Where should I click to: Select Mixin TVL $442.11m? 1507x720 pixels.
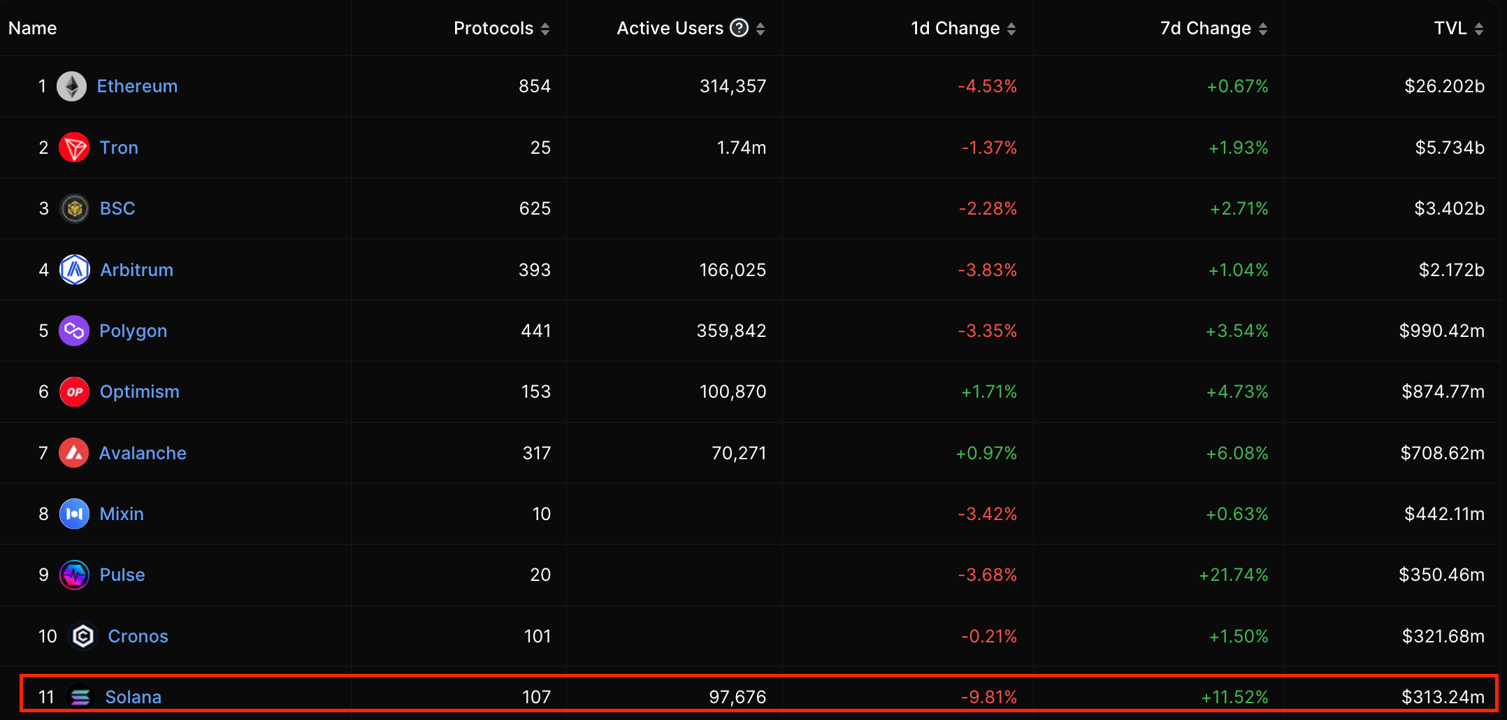point(1444,514)
